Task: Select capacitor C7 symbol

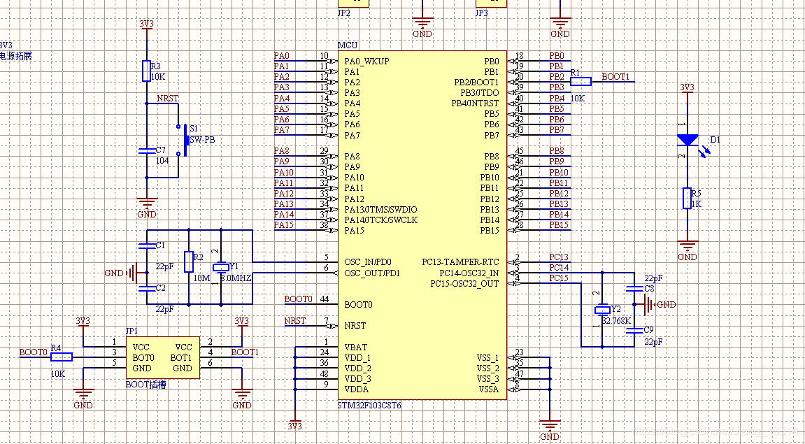Action: (146, 151)
